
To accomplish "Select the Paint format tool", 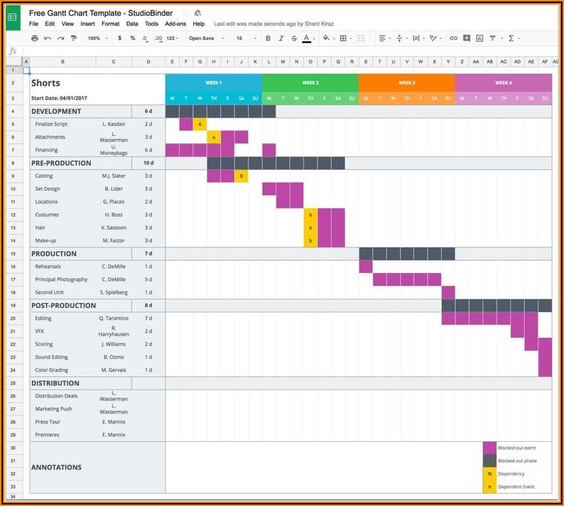I will [x=74, y=38].
